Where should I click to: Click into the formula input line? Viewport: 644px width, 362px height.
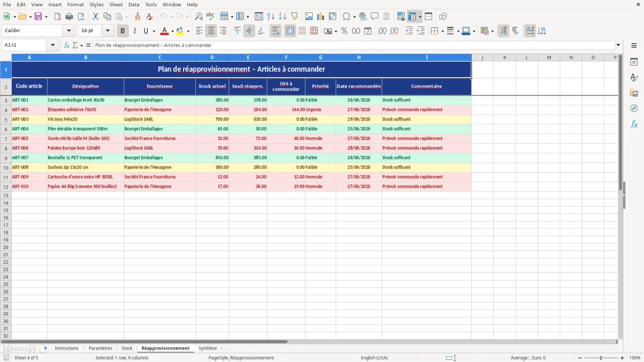click(354, 45)
